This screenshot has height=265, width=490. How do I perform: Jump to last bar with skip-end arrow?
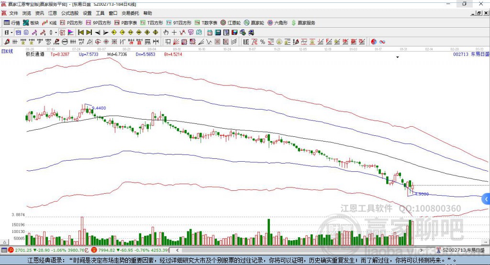coord(89,33)
